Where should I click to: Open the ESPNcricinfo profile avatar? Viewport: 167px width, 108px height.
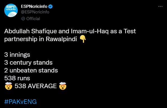point(11,10)
